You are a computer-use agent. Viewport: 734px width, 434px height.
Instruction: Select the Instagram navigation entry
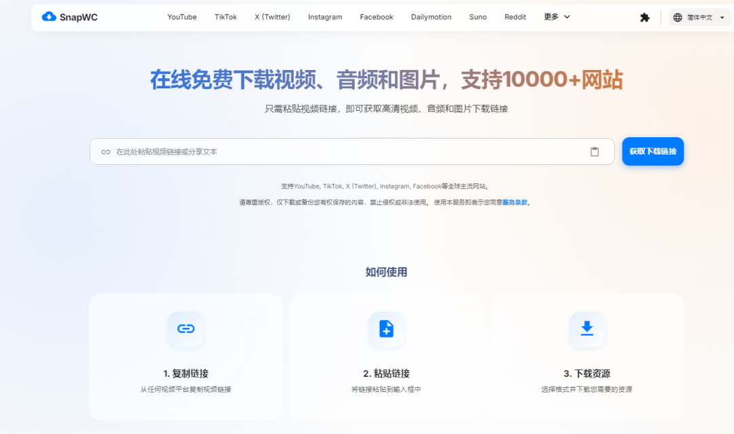[x=325, y=16]
